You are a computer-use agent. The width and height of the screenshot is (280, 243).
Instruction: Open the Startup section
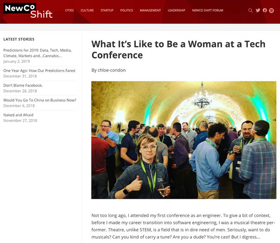pyautogui.click(x=107, y=10)
